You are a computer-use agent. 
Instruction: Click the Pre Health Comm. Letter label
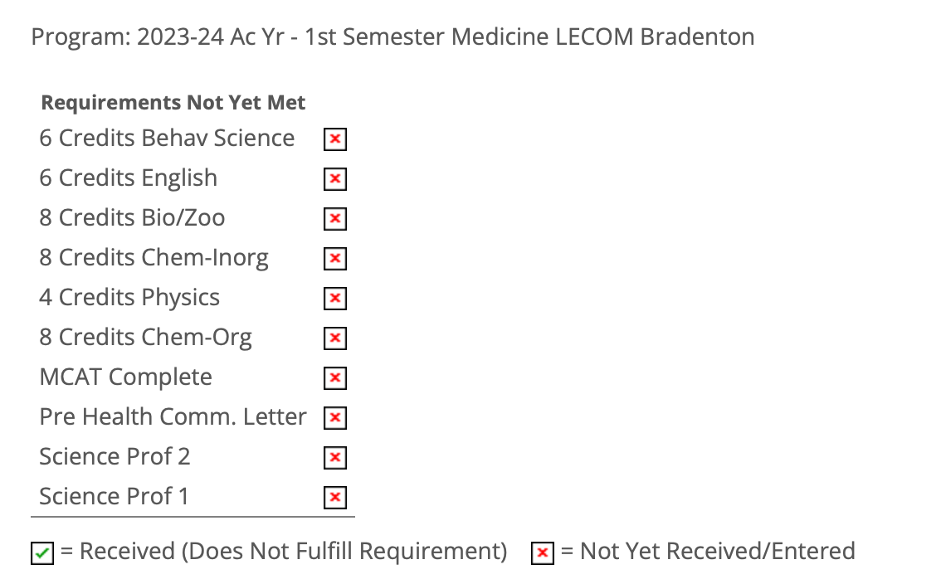(x=173, y=416)
